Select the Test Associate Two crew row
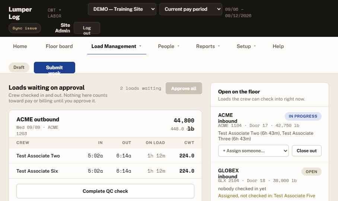338x201 pixels. [105, 156]
